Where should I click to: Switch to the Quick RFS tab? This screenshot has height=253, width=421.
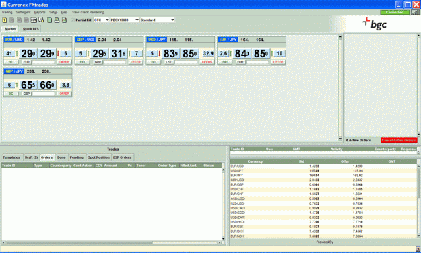[x=30, y=29]
